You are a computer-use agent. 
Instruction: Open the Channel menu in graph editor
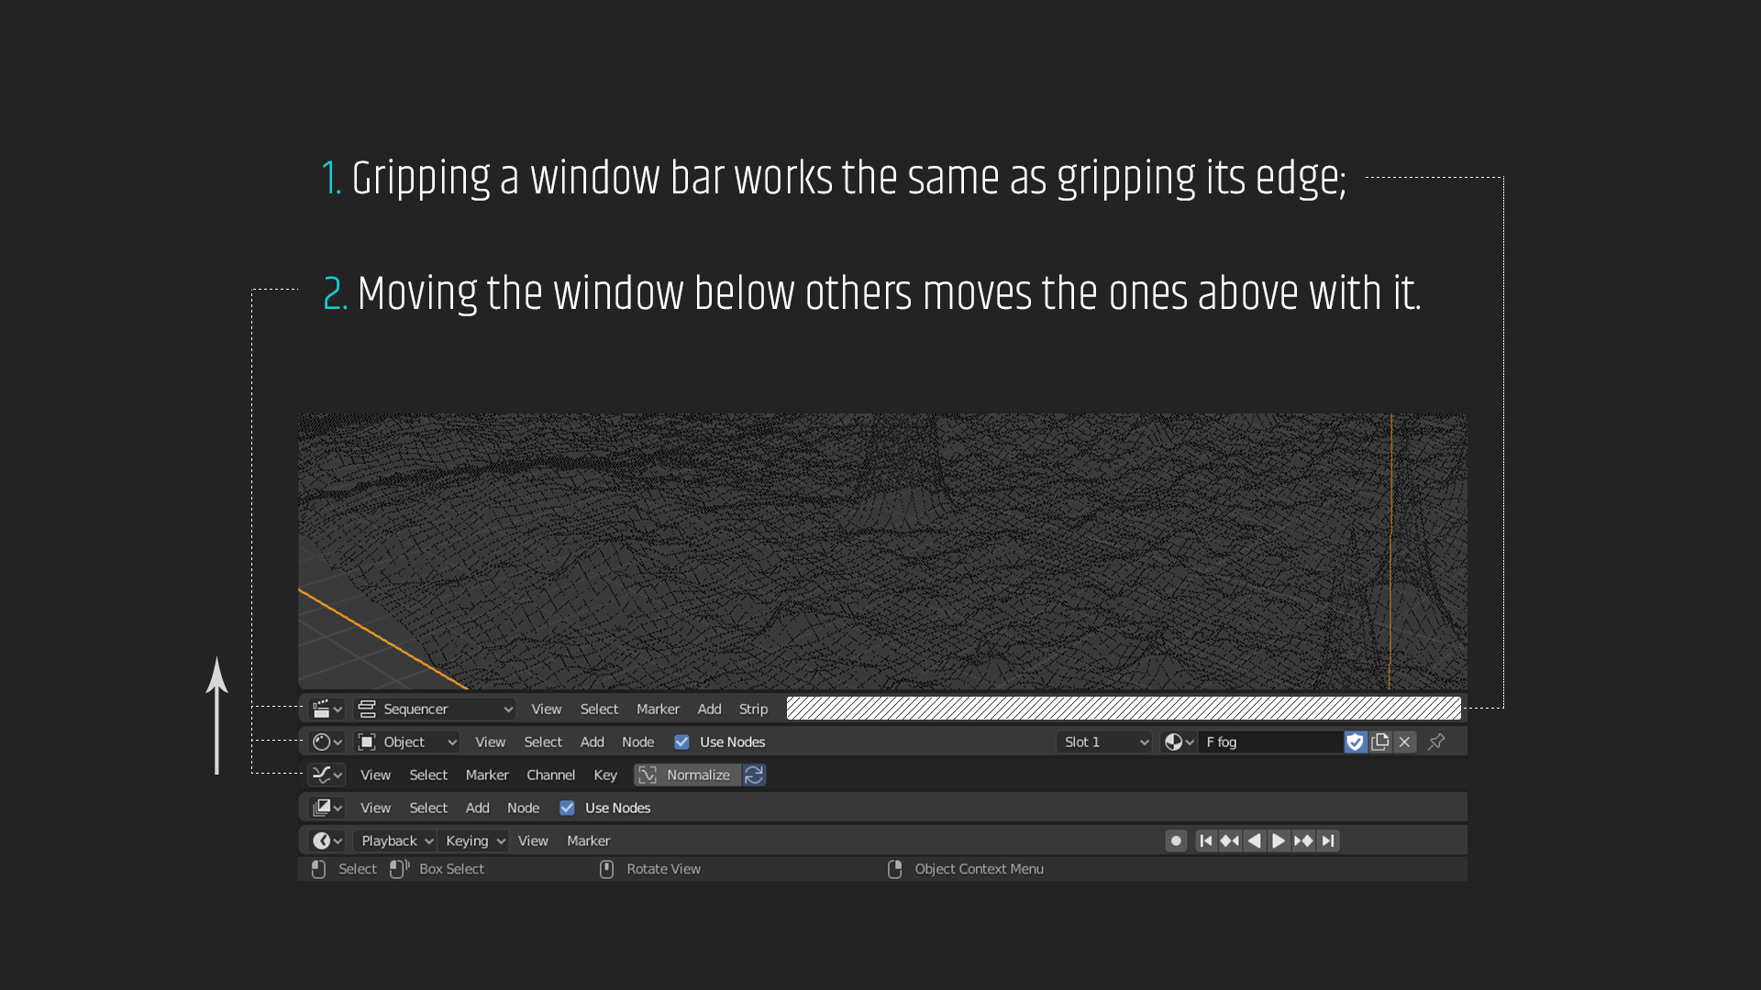tap(551, 775)
